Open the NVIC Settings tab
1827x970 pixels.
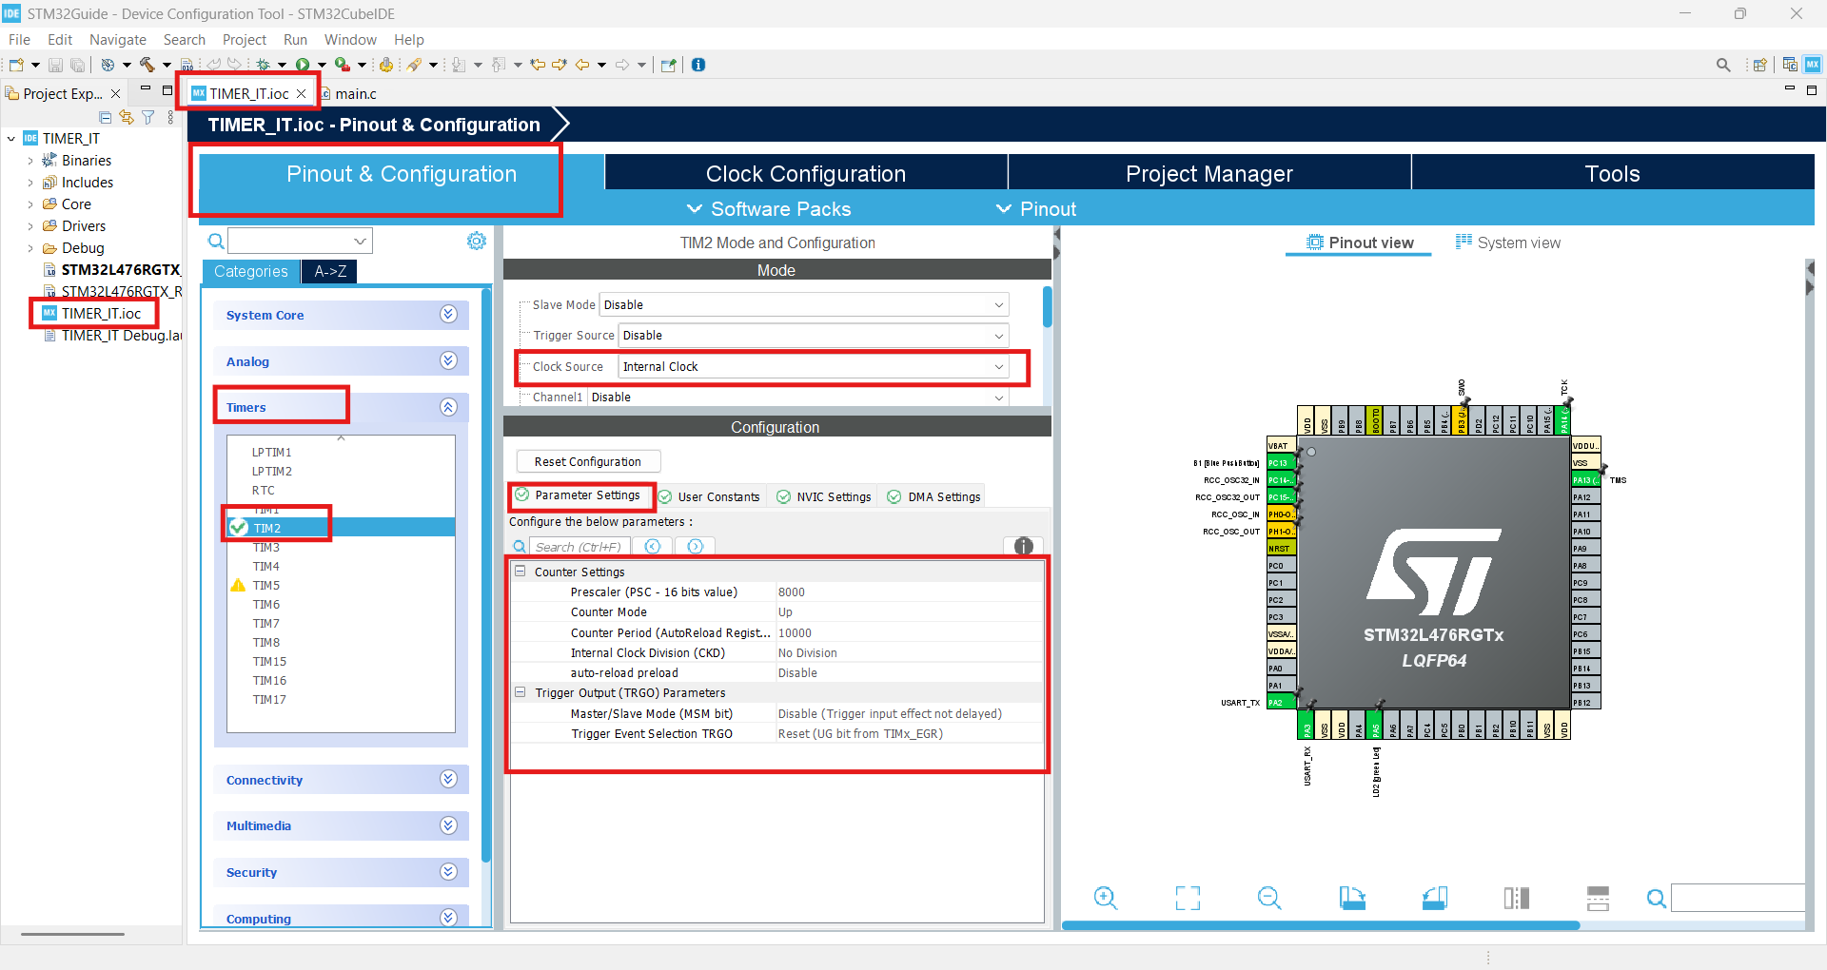coord(824,496)
